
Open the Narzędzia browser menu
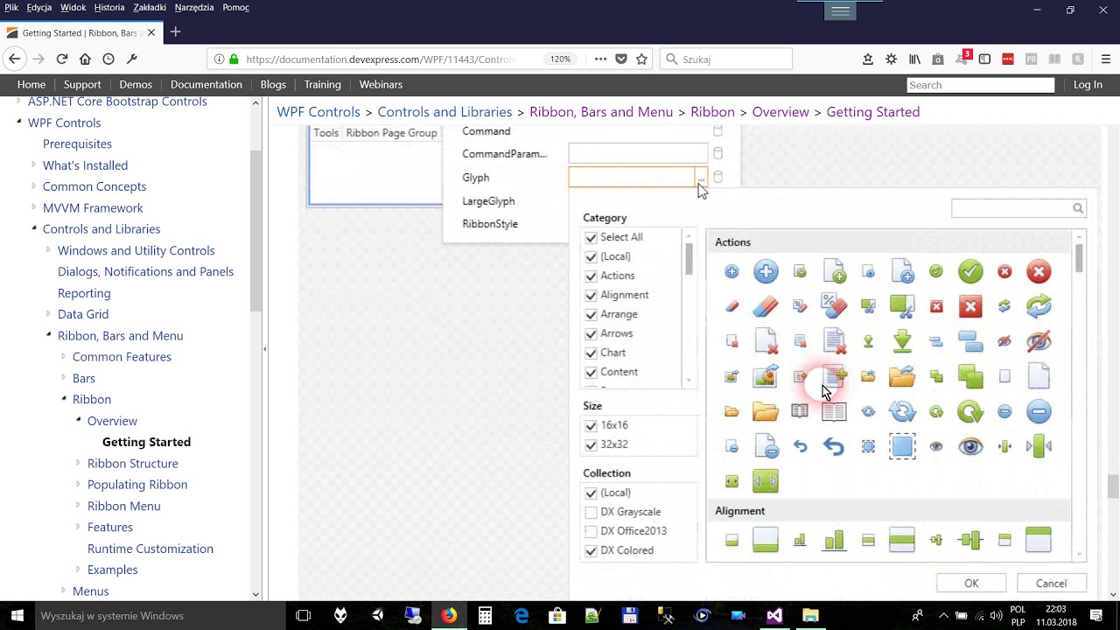194,8
